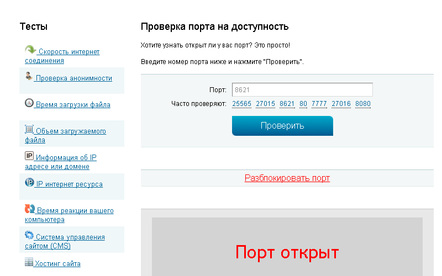Click the green arrow internet speed icon

pyautogui.click(x=30, y=50)
